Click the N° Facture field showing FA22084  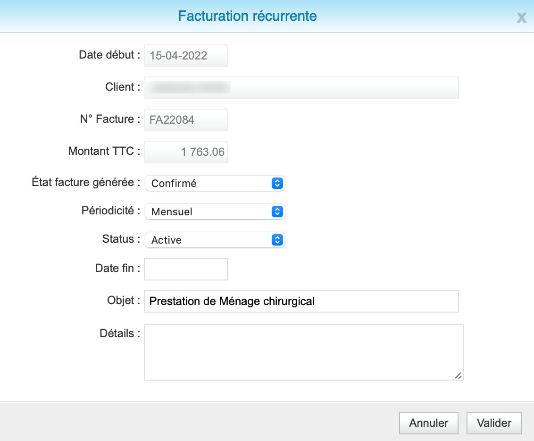tap(185, 120)
